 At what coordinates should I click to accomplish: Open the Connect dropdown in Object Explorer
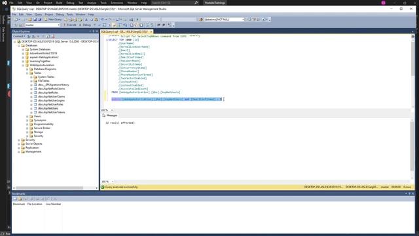pos(19,36)
